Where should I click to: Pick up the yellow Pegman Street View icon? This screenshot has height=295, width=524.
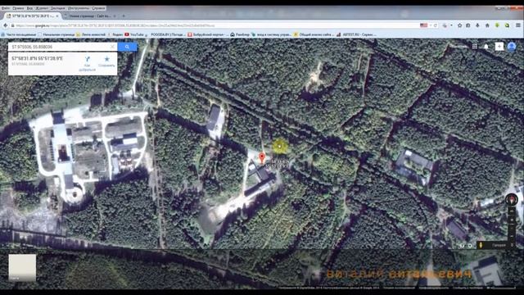pos(481,246)
